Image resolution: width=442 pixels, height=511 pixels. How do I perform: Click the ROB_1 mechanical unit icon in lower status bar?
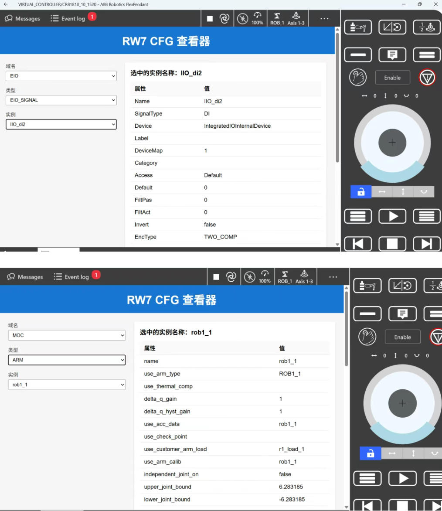click(285, 277)
